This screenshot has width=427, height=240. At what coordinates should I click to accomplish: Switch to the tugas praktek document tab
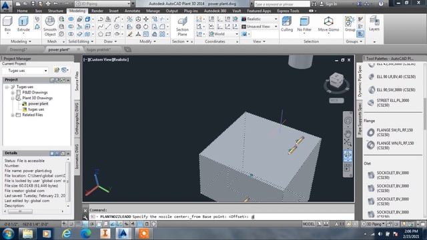tap(98, 49)
